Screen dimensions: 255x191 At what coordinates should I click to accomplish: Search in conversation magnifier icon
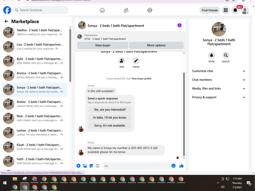coord(226,56)
